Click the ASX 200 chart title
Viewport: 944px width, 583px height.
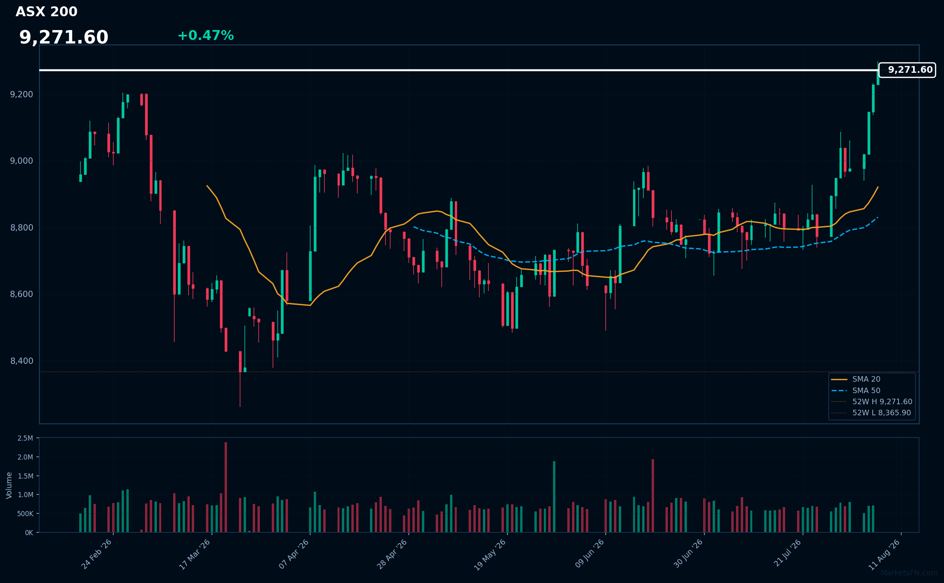click(x=46, y=12)
